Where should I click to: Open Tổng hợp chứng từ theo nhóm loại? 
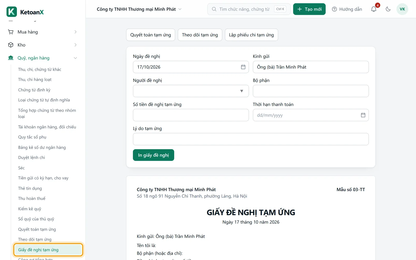pos(47,113)
